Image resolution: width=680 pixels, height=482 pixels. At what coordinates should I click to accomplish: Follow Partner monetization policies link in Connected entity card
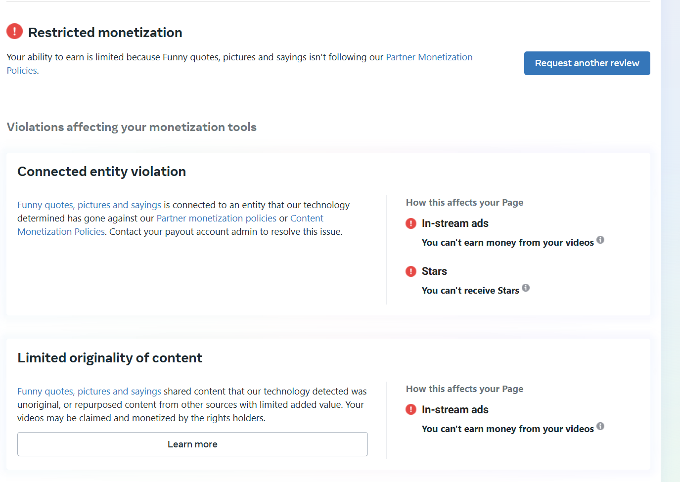click(x=216, y=219)
